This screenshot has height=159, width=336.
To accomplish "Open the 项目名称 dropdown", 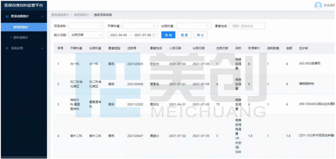I will click(86, 26).
